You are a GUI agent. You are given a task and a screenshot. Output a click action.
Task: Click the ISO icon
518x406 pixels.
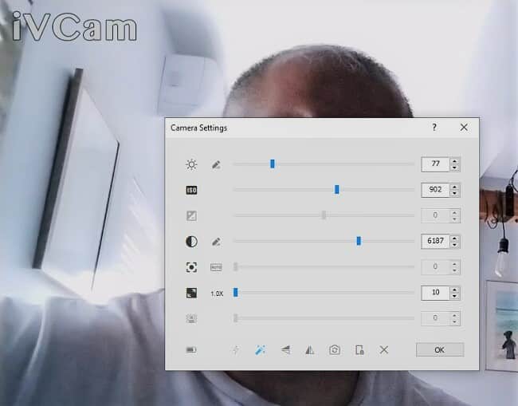coord(191,190)
